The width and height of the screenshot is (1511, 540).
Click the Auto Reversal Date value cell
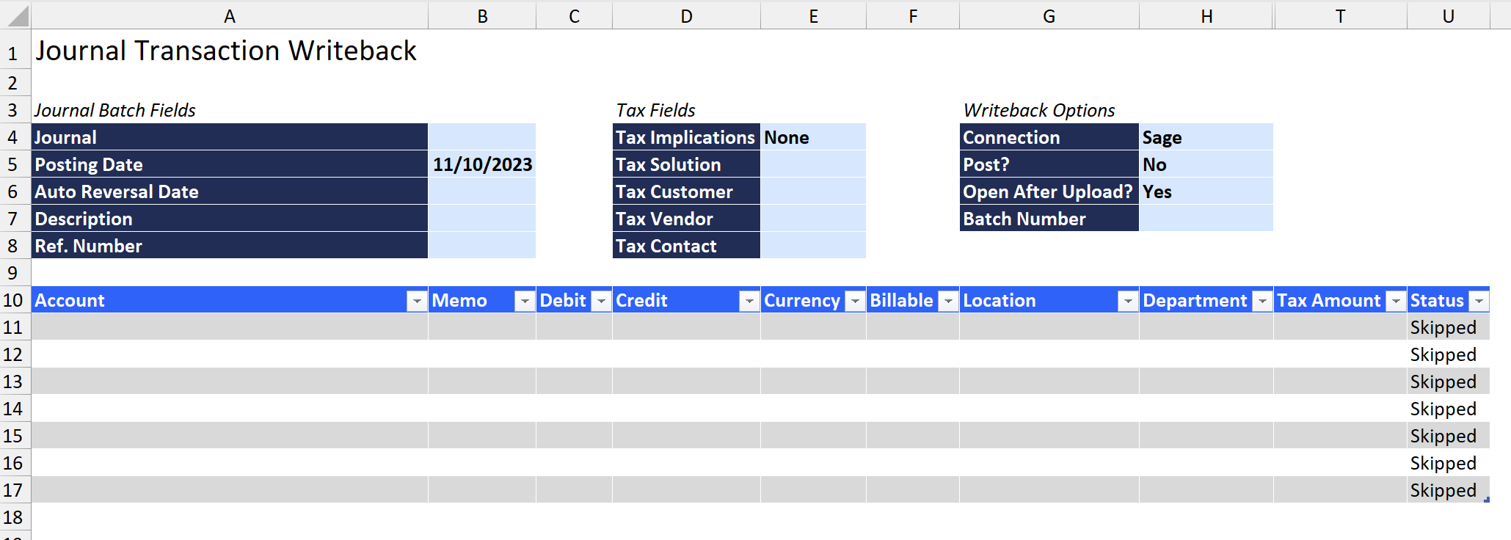(482, 191)
